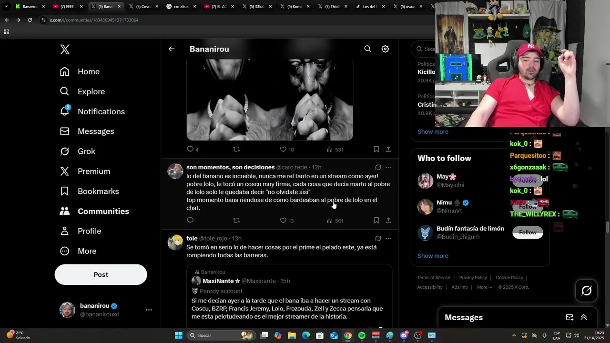Open Bookmarks in the sidebar
Image resolution: width=610 pixels, height=343 pixels.
[x=89, y=192]
